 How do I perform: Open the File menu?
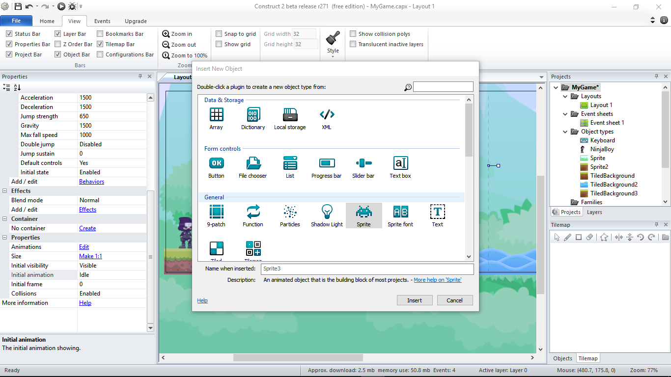[x=16, y=21]
